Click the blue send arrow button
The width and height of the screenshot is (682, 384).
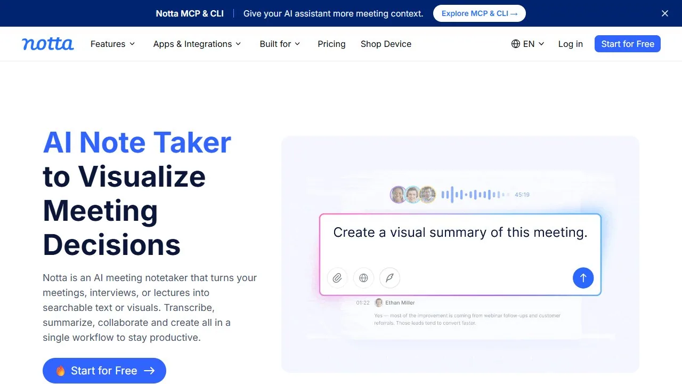pos(583,278)
